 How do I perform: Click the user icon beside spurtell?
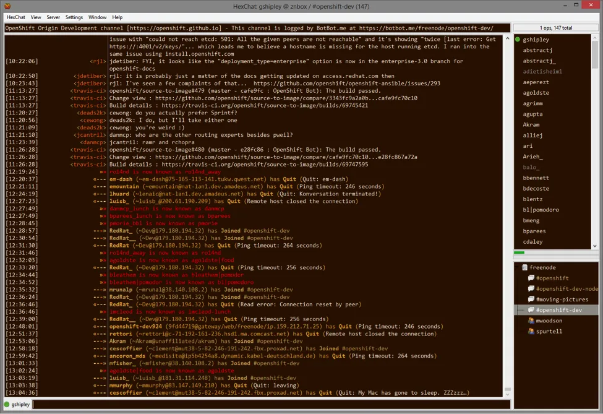coord(531,330)
